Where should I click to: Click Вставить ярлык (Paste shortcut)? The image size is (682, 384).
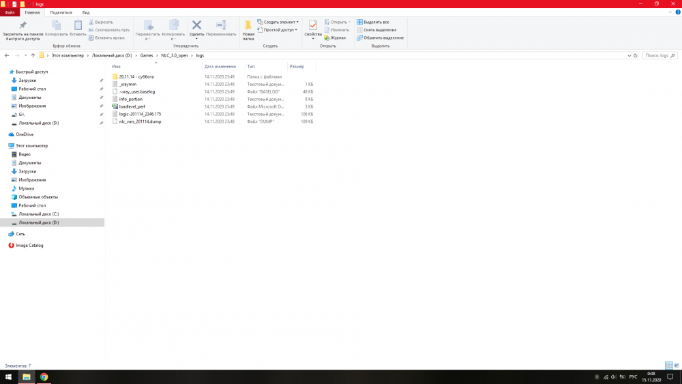(106, 38)
